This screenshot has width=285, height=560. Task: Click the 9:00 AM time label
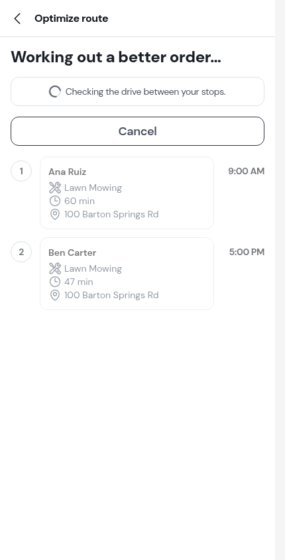[247, 171]
